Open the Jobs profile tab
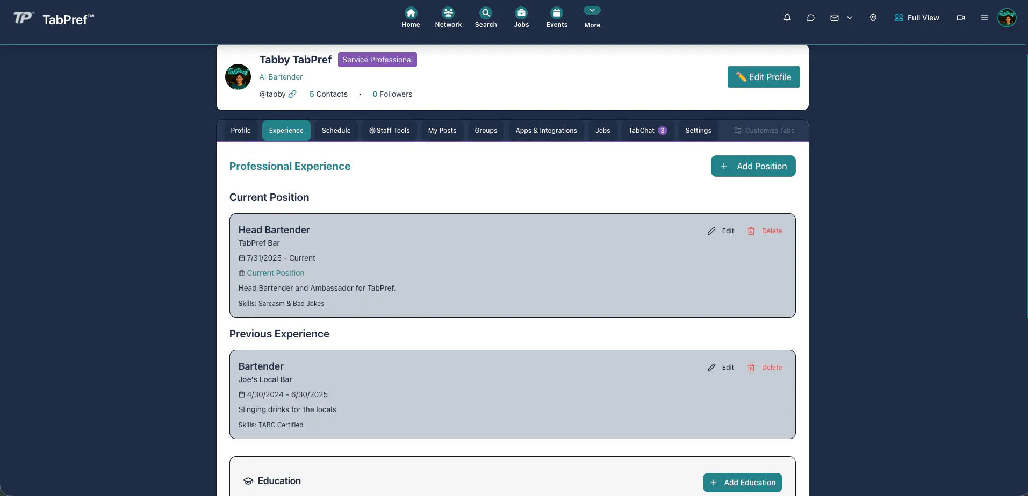 (603, 131)
